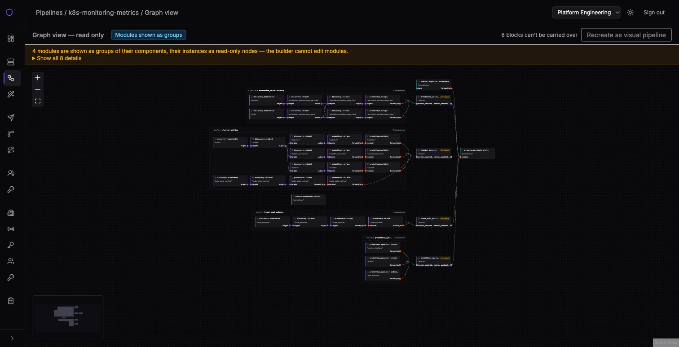Collapse the declare cluster_metrics group
The height and width of the screenshot is (347, 679).
[x=212, y=130]
